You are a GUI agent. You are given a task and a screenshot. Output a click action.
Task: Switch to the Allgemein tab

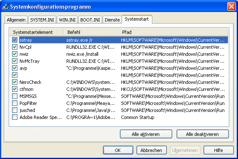point(16,20)
